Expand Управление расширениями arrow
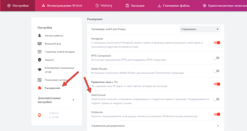This screenshot has height=131, width=247. click(218, 126)
